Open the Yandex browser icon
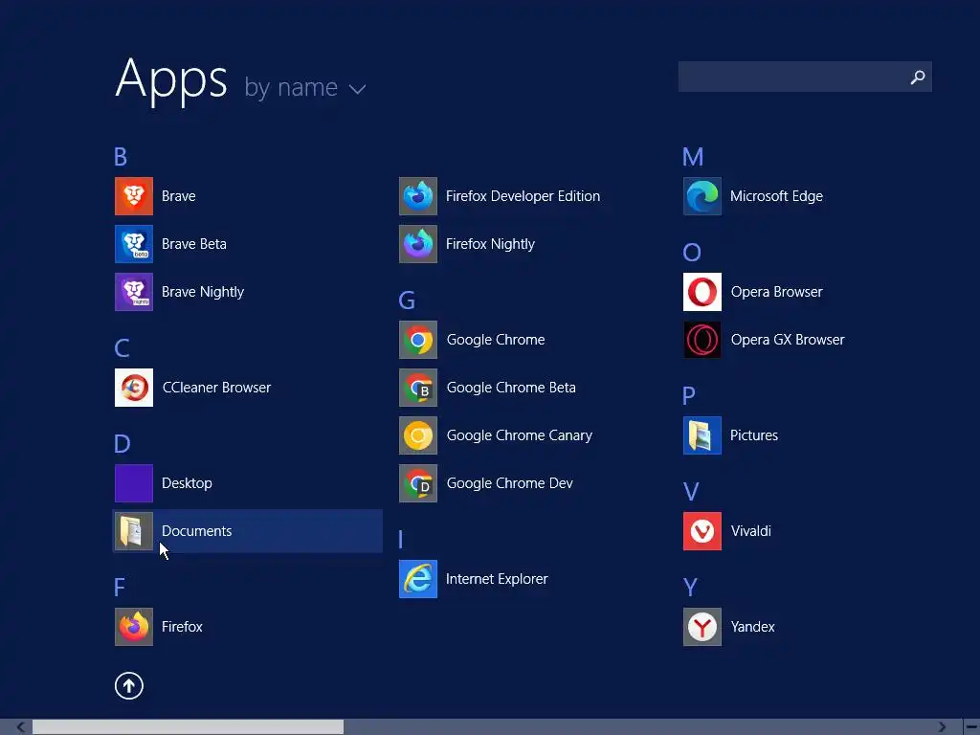This screenshot has width=980, height=735. coord(702,627)
